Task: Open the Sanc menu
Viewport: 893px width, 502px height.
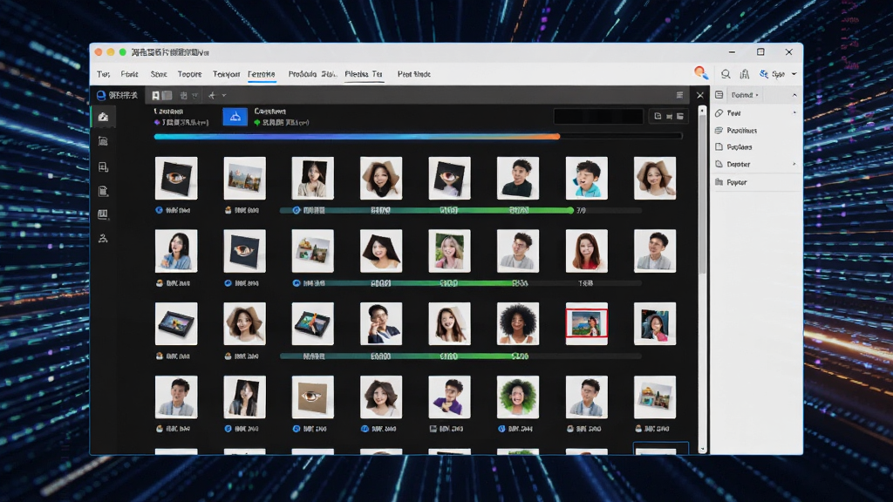Action: click(159, 74)
